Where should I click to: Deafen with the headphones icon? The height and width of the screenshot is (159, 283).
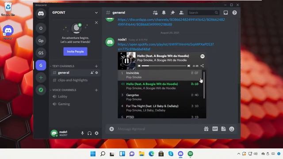(x=89, y=133)
